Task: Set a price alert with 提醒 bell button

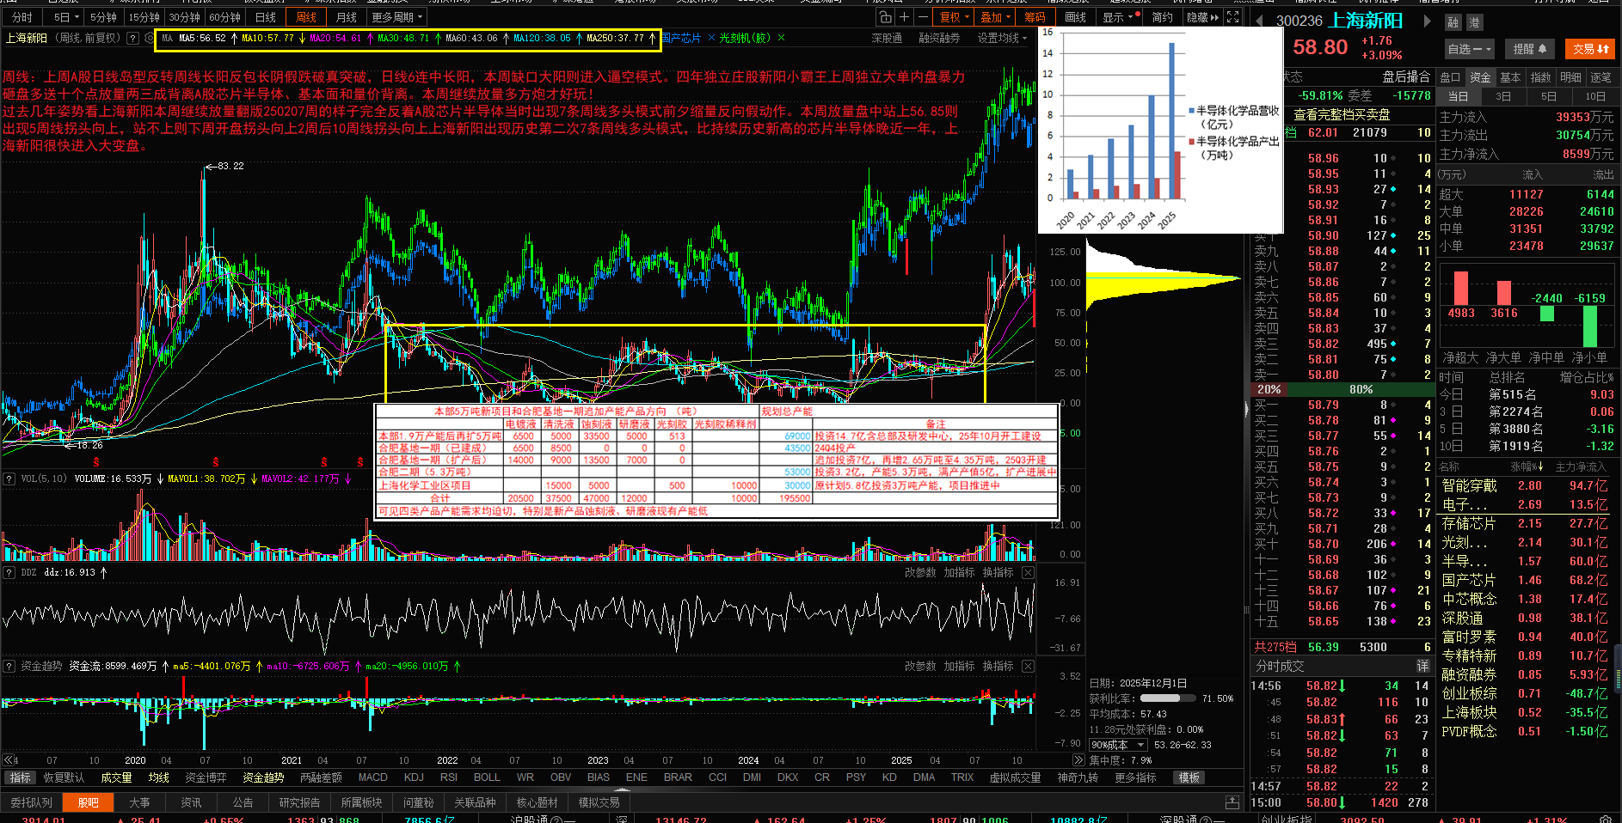Action: tap(1530, 49)
